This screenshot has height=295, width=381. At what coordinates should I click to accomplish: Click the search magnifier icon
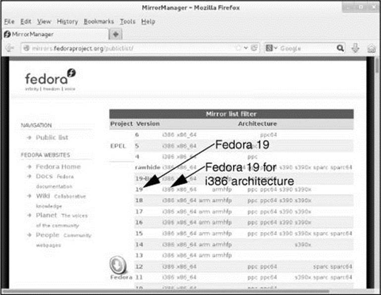(340, 48)
